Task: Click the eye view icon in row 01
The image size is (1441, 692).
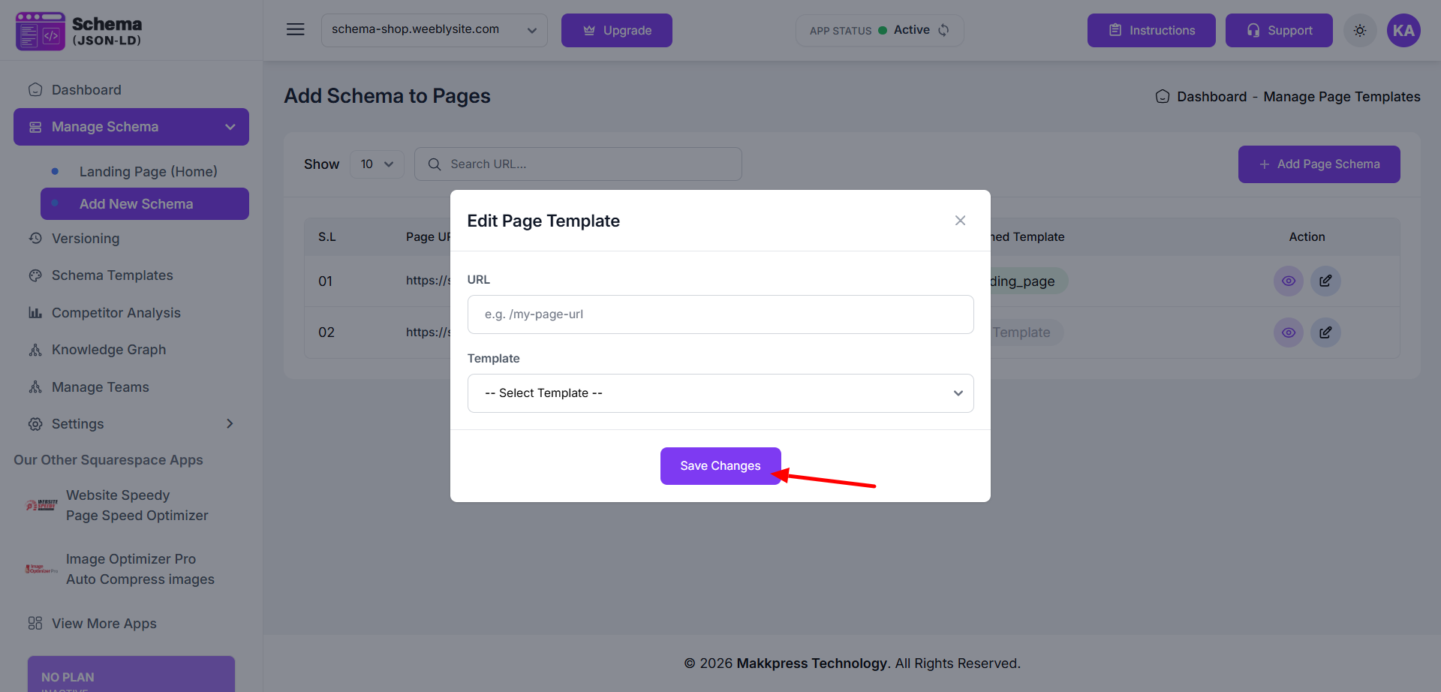Action: [x=1288, y=281]
